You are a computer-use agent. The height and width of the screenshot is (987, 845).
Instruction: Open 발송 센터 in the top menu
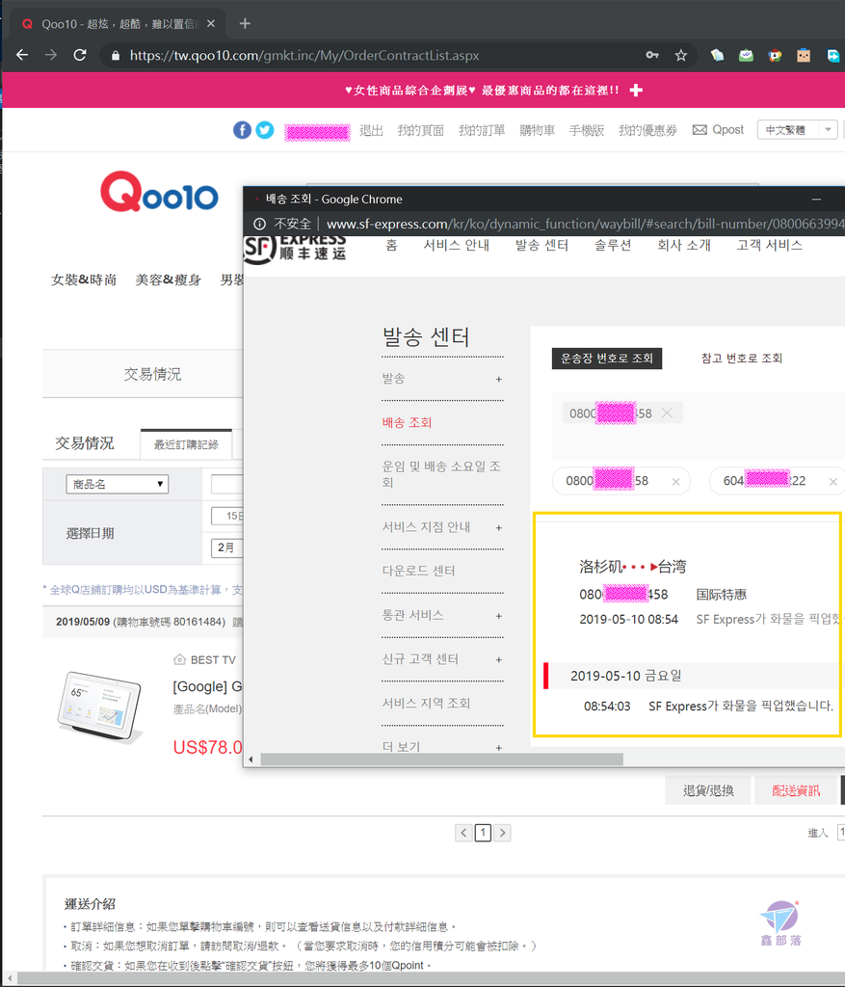point(541,245)
